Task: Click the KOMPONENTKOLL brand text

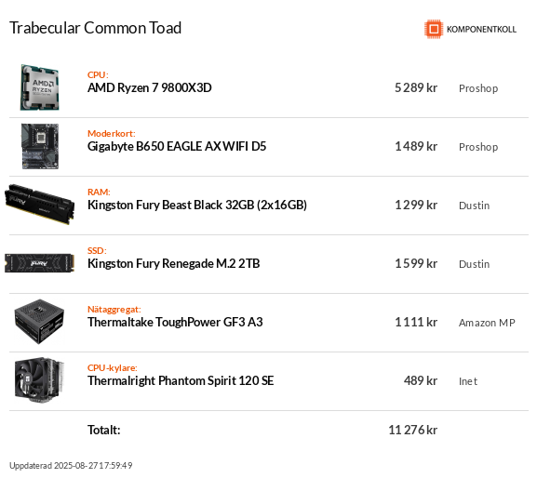Action: click(481, 30)
